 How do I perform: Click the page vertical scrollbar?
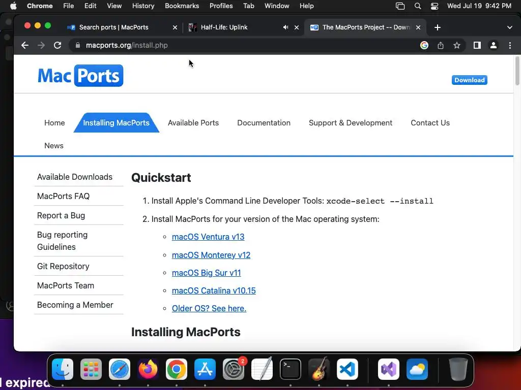(x=517, y=71)
